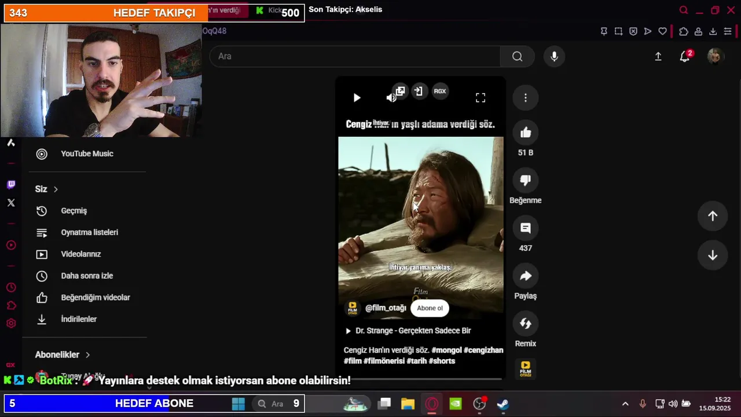Open Opera sidebar extensions cube icon

pos(11,305)
